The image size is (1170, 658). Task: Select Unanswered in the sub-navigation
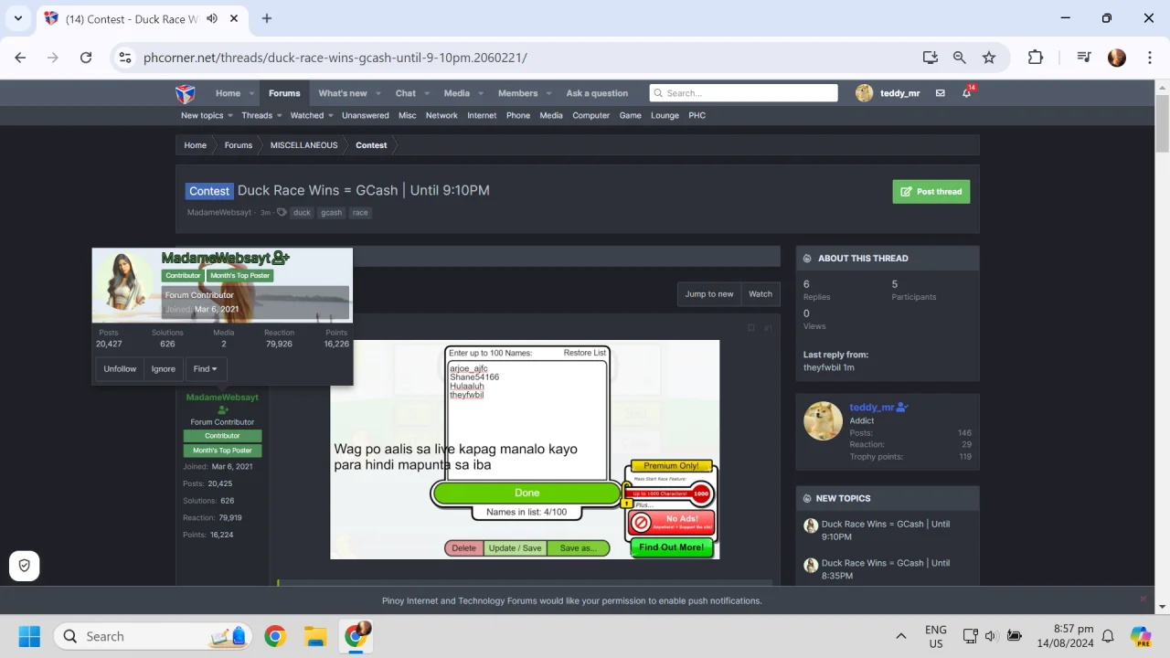(366, 115)
